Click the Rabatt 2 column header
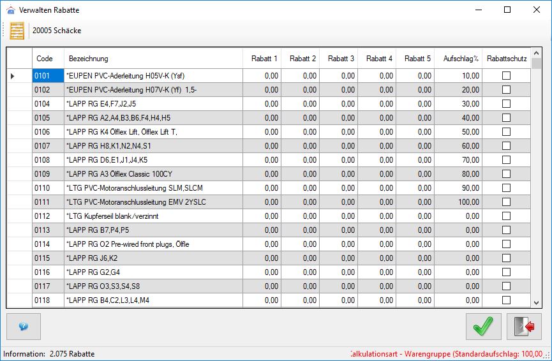 click(301, 59)
